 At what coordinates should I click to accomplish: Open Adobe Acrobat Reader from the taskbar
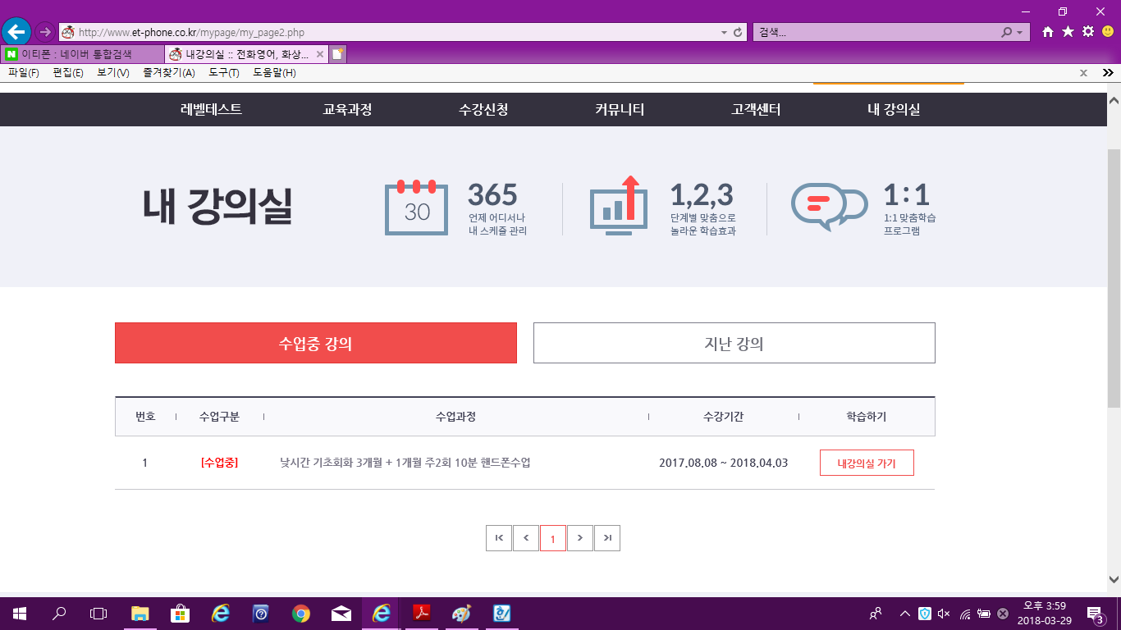click(x=421, y=614)
